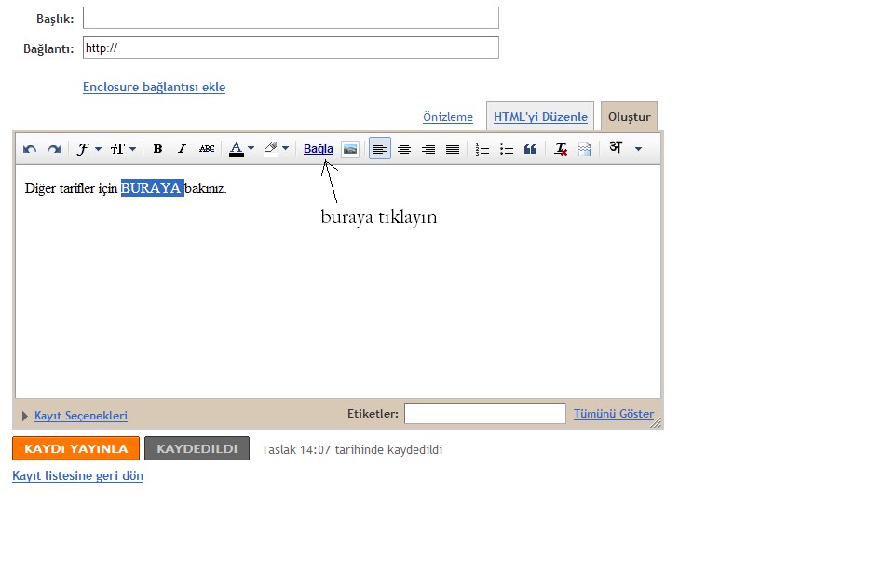Center align the text

pos(404,149)
